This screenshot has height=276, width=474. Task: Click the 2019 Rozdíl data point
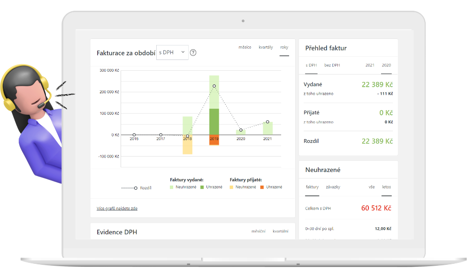[x=214, y=86]
